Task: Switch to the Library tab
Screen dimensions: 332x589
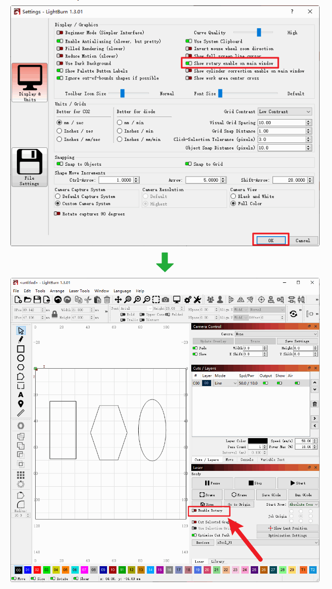Action: [218, 562]
